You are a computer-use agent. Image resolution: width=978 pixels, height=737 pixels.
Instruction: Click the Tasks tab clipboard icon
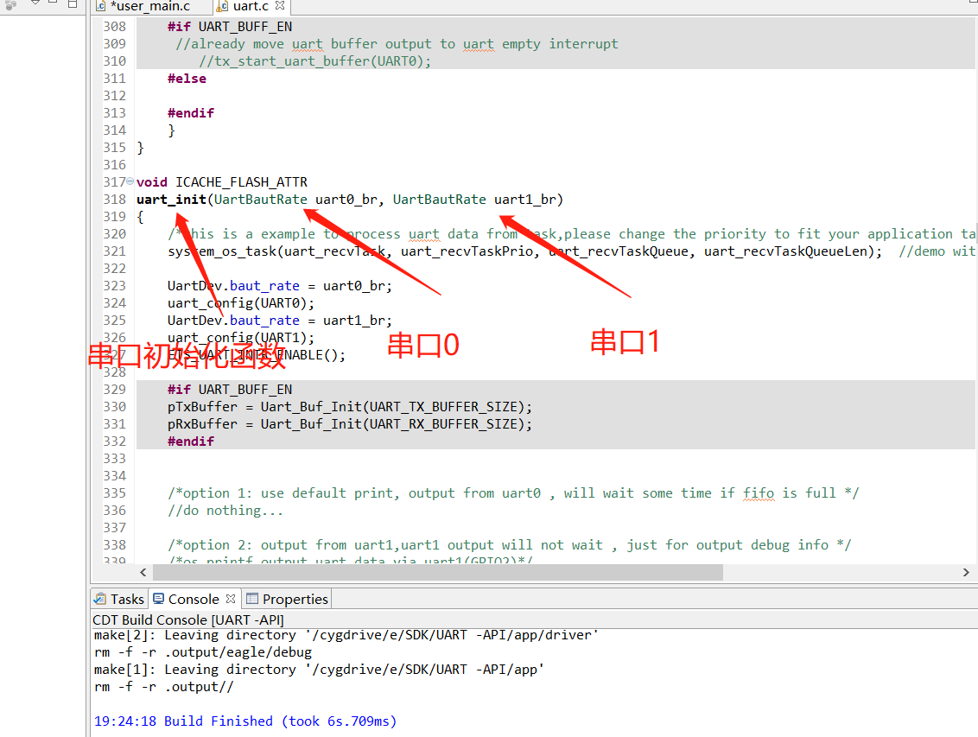(100, 599)
